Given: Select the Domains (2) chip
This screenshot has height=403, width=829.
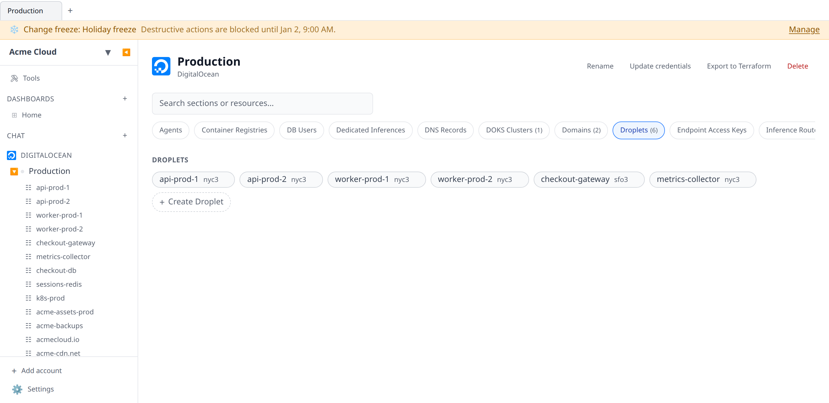Looking at the screenshot, I should [x=581, y=130].
